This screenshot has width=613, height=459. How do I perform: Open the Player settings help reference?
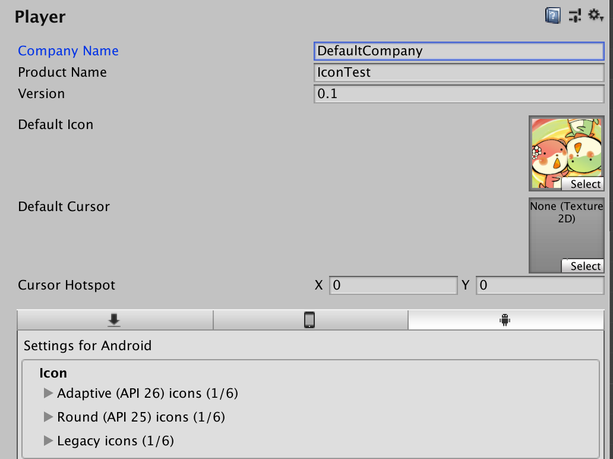pyautogui.click(x=551, y=15)
